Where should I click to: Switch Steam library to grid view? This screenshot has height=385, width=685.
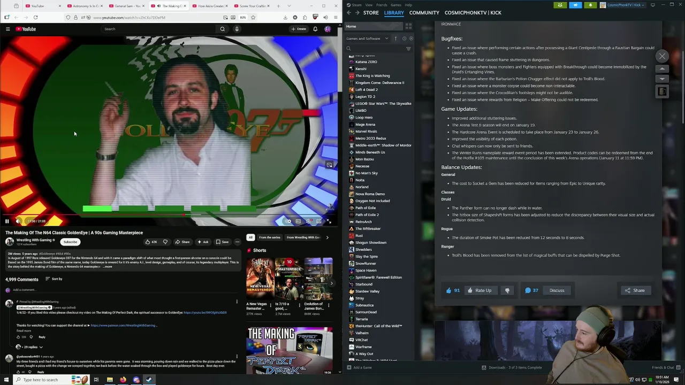[x=408, y=26]
